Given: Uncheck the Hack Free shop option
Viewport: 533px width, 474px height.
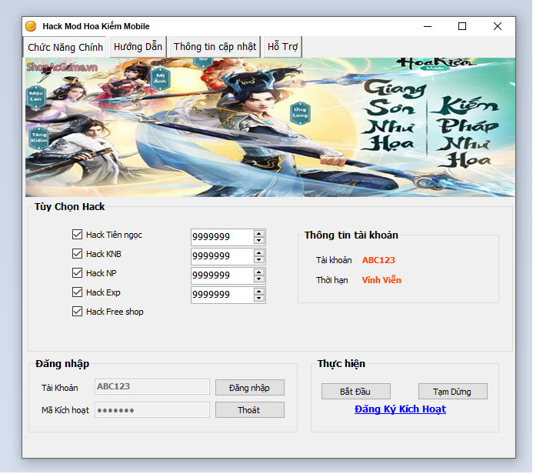Looking at the screenshot, I should [x=77, y=312].
